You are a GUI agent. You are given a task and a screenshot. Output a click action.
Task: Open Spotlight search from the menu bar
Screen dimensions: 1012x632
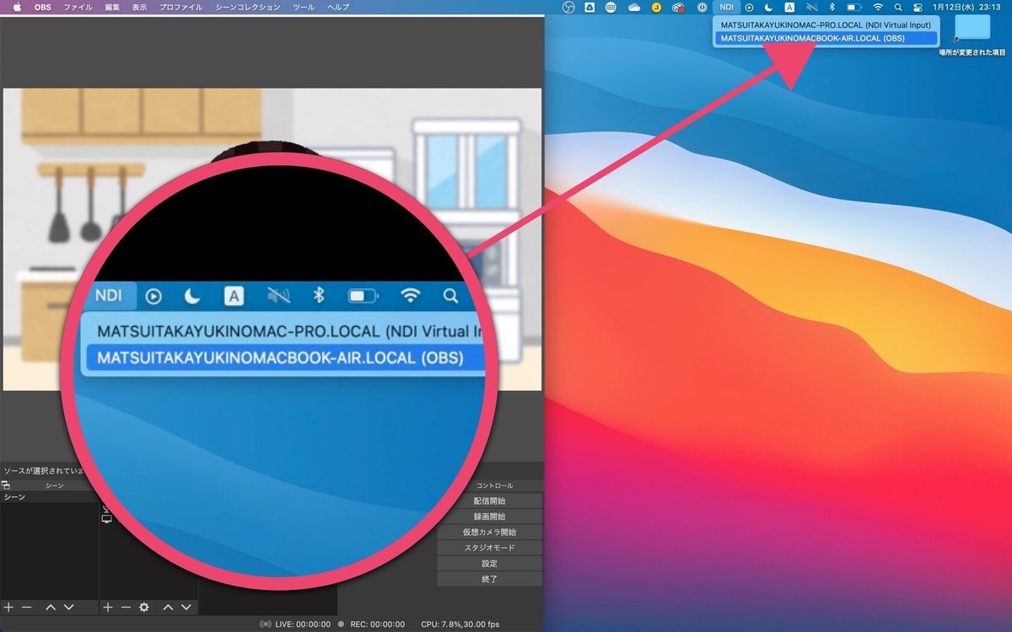point(898,7)
